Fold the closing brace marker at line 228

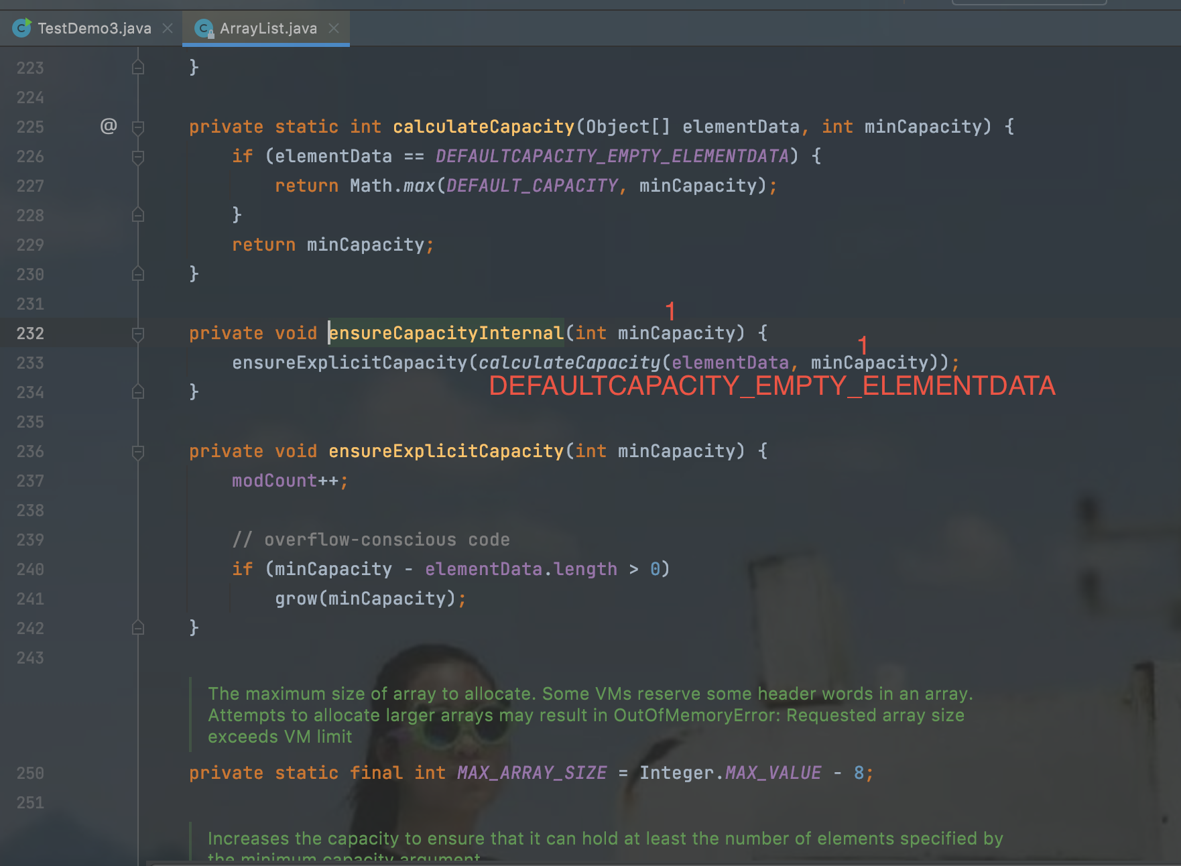[138, 215]
